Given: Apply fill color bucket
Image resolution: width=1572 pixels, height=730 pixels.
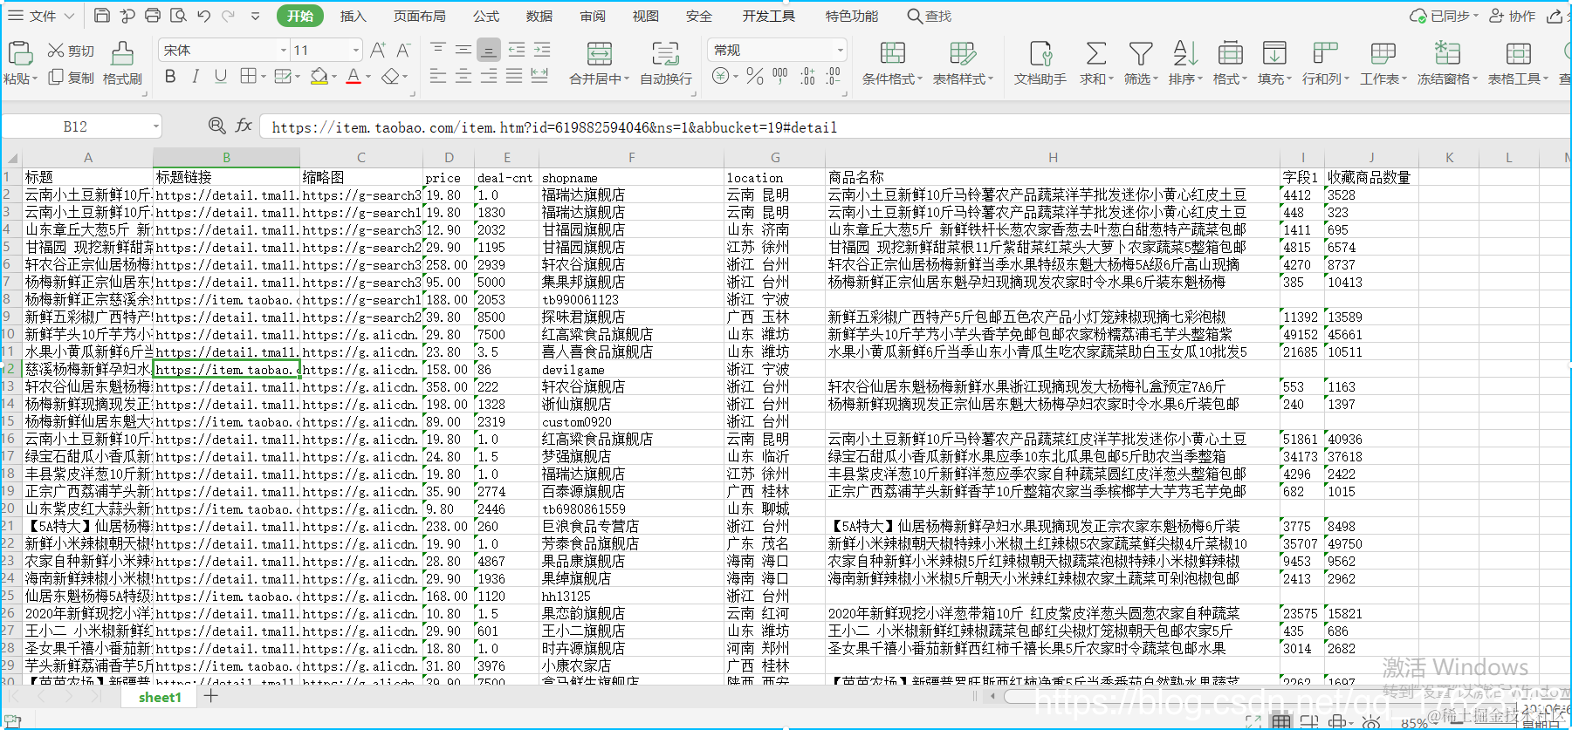Looking at the screenshot, I should click(319, 77).
